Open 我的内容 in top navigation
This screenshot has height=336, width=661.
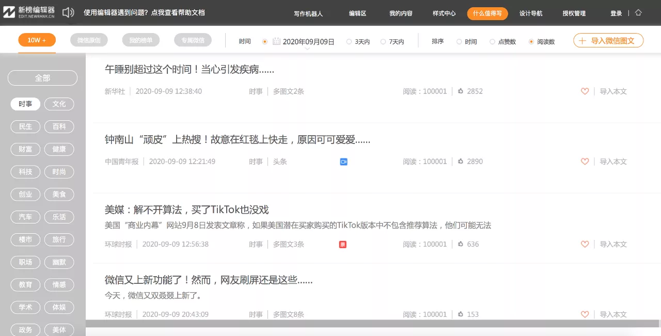[401, 13]
